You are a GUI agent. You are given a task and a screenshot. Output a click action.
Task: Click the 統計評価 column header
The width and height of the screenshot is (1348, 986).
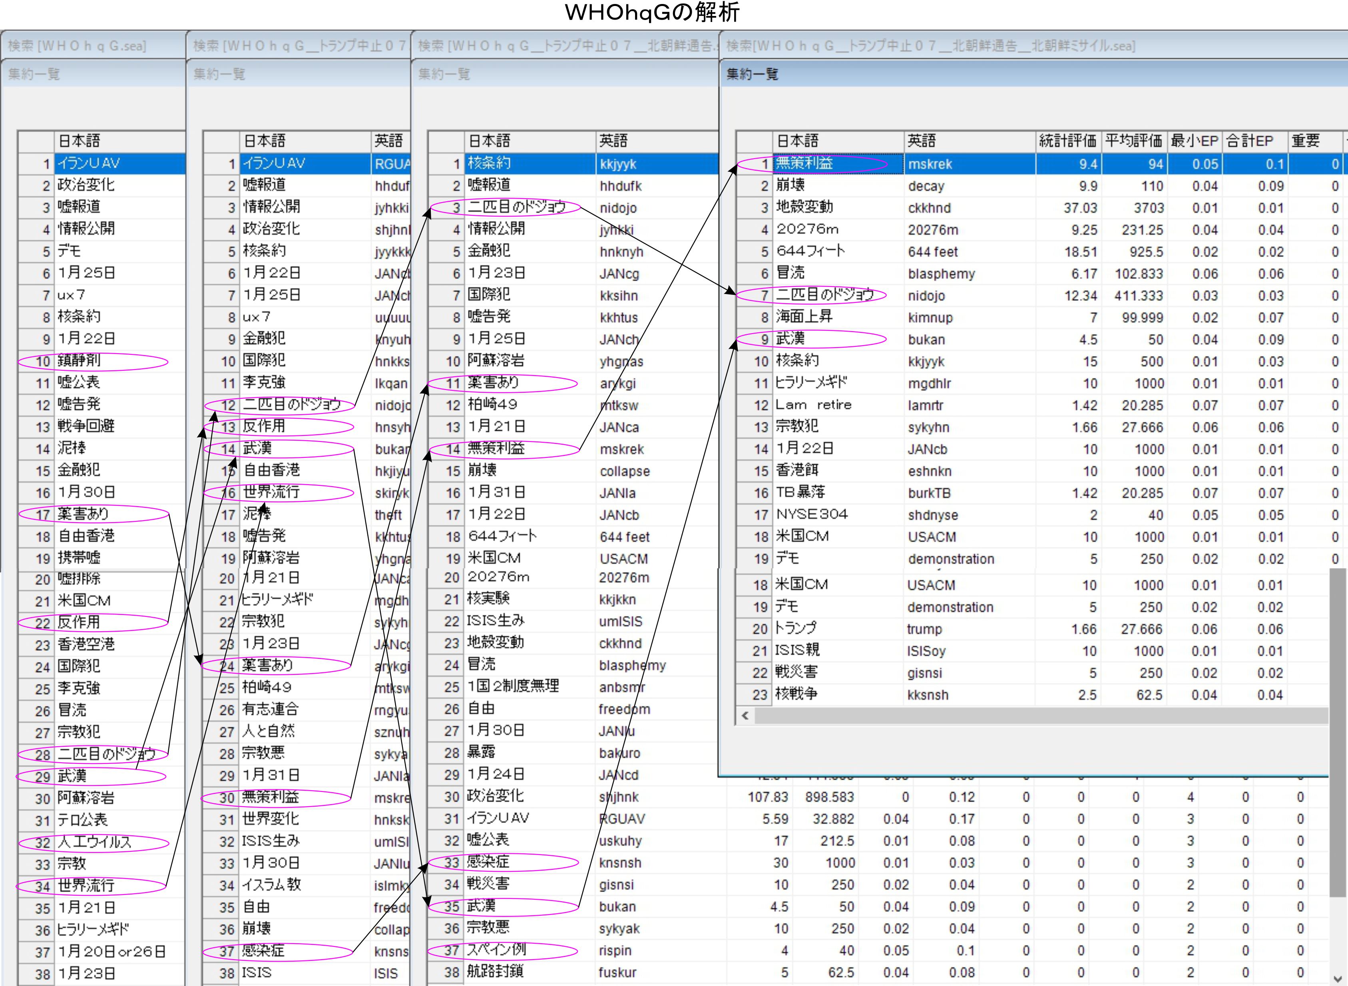(1067, 141)
